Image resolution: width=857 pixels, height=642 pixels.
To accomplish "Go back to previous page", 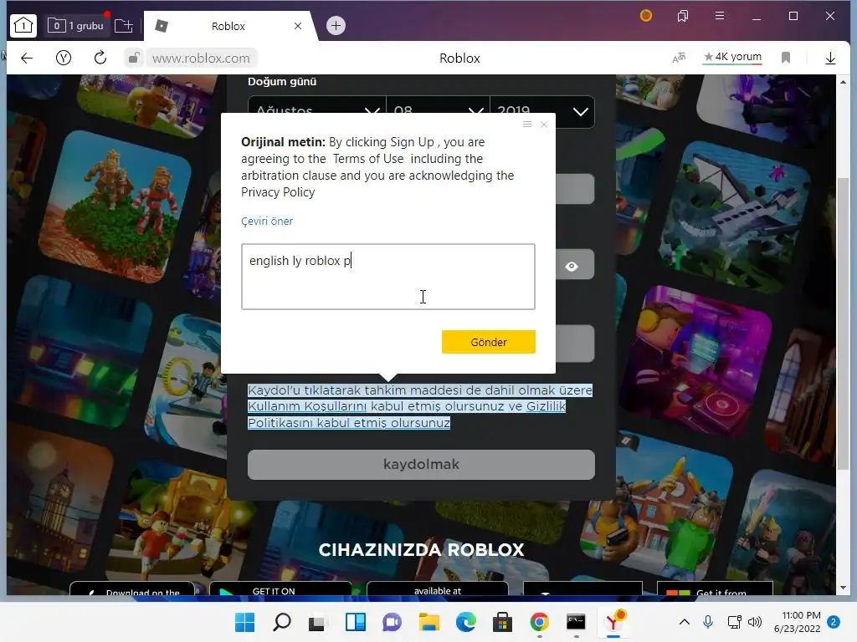I will pyautogui.click(x=27, y=58).
